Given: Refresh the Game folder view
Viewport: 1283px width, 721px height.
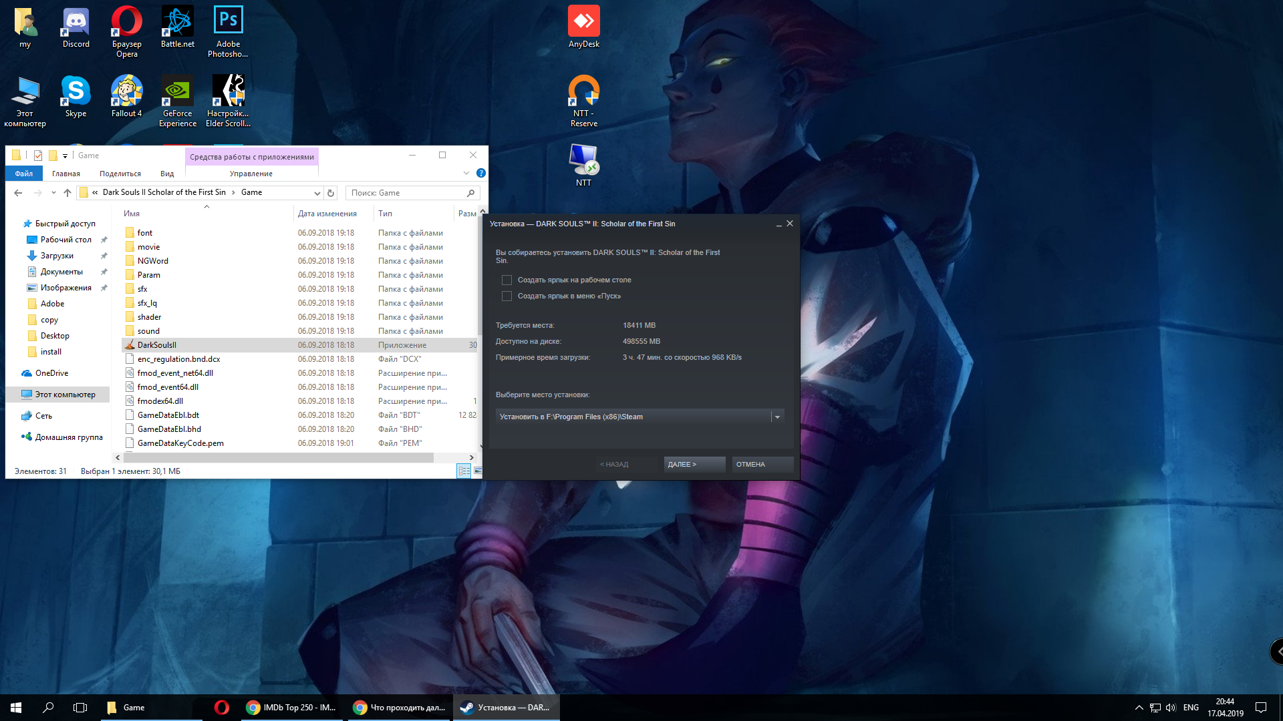Looking at the screenshot, I should (x=331, y=193).
